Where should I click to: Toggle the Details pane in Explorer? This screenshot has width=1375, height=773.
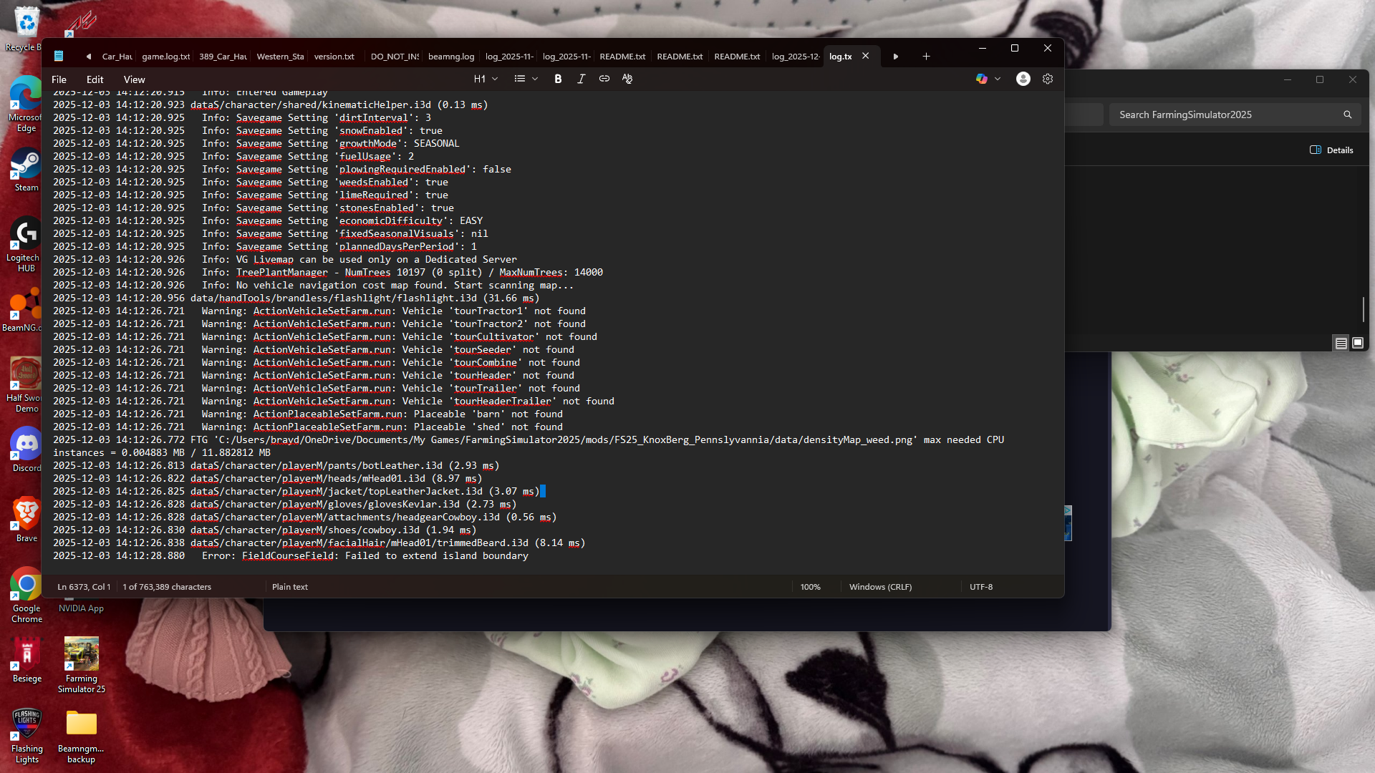point(1331,150)
